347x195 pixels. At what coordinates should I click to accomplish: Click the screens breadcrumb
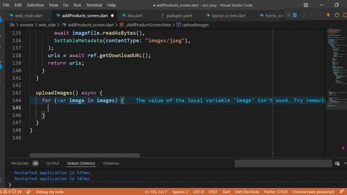click(27, 25)
